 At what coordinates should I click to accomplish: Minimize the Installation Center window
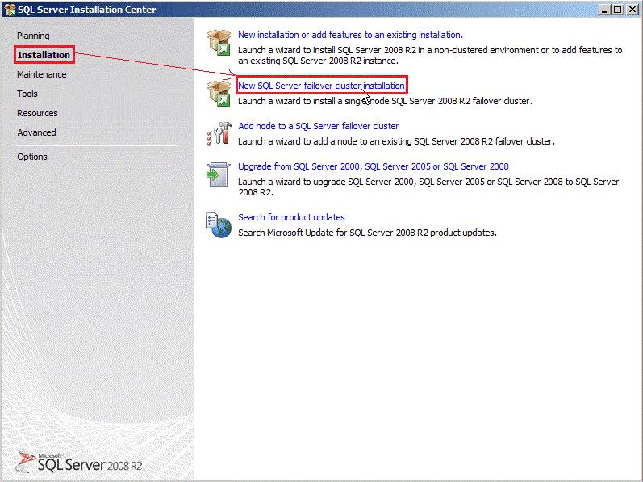[603, 10]
